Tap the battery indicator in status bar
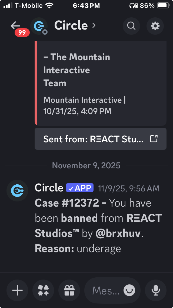This screenshot has width=173, height=308. coord(163,5)
